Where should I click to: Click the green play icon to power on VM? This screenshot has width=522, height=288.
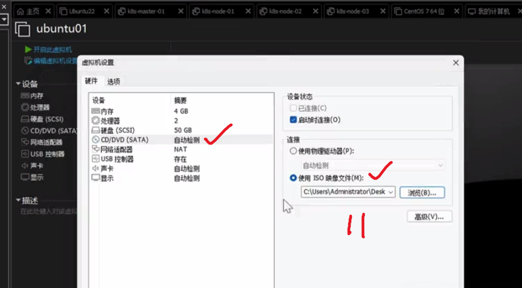[28, 49]
